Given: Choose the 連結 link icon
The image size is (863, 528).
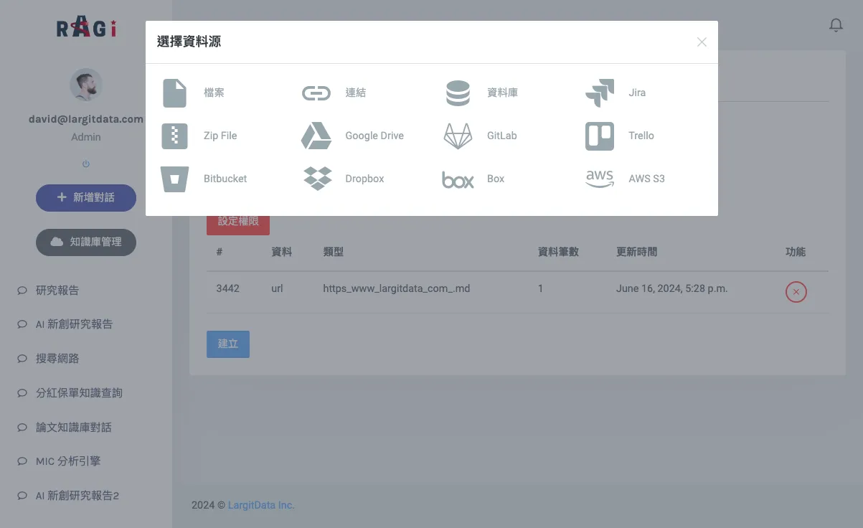Looking at the screenshot, I should 316,93.
